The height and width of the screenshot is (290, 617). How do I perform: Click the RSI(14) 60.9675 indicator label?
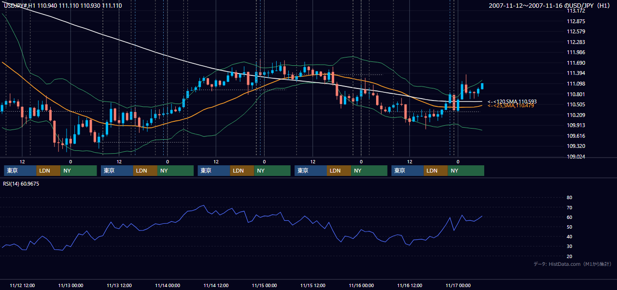(21, 184)
